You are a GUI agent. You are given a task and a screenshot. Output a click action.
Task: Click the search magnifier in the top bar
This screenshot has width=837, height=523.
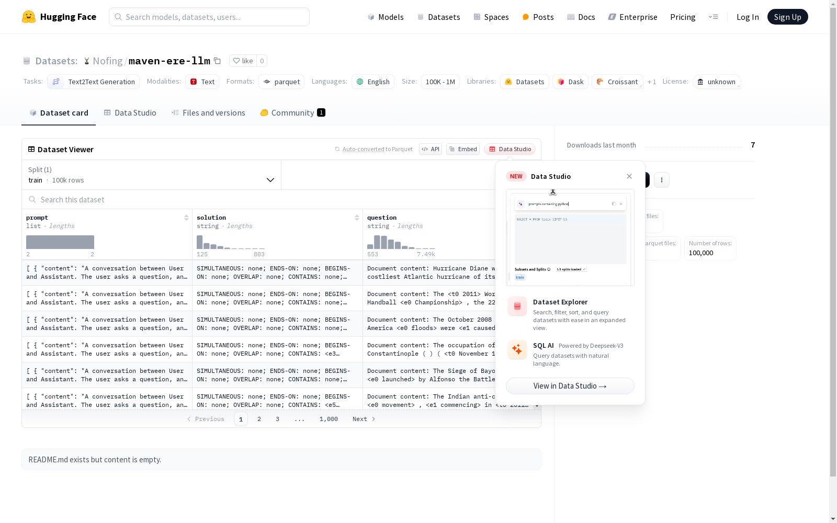118,17
